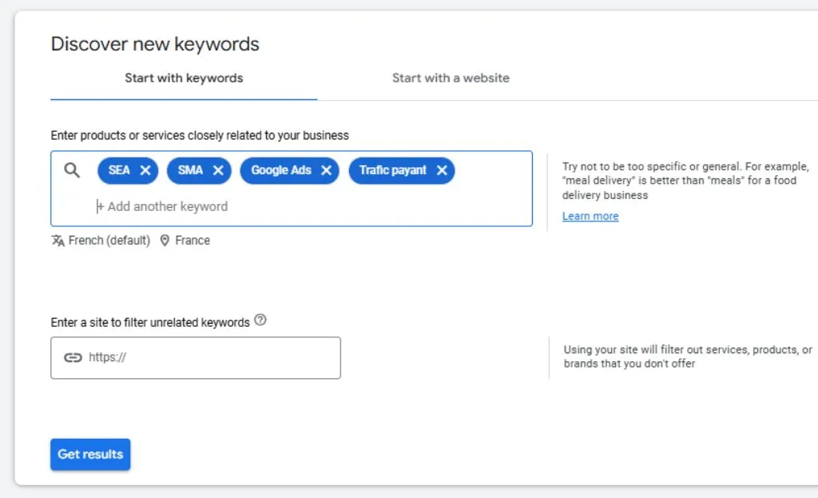The width and height of the screenshot is (818, 498).
Task: Remove the SEA keyword chip
Action: (145, 170)
